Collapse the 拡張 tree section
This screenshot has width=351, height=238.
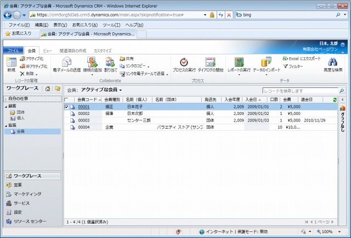6,126
